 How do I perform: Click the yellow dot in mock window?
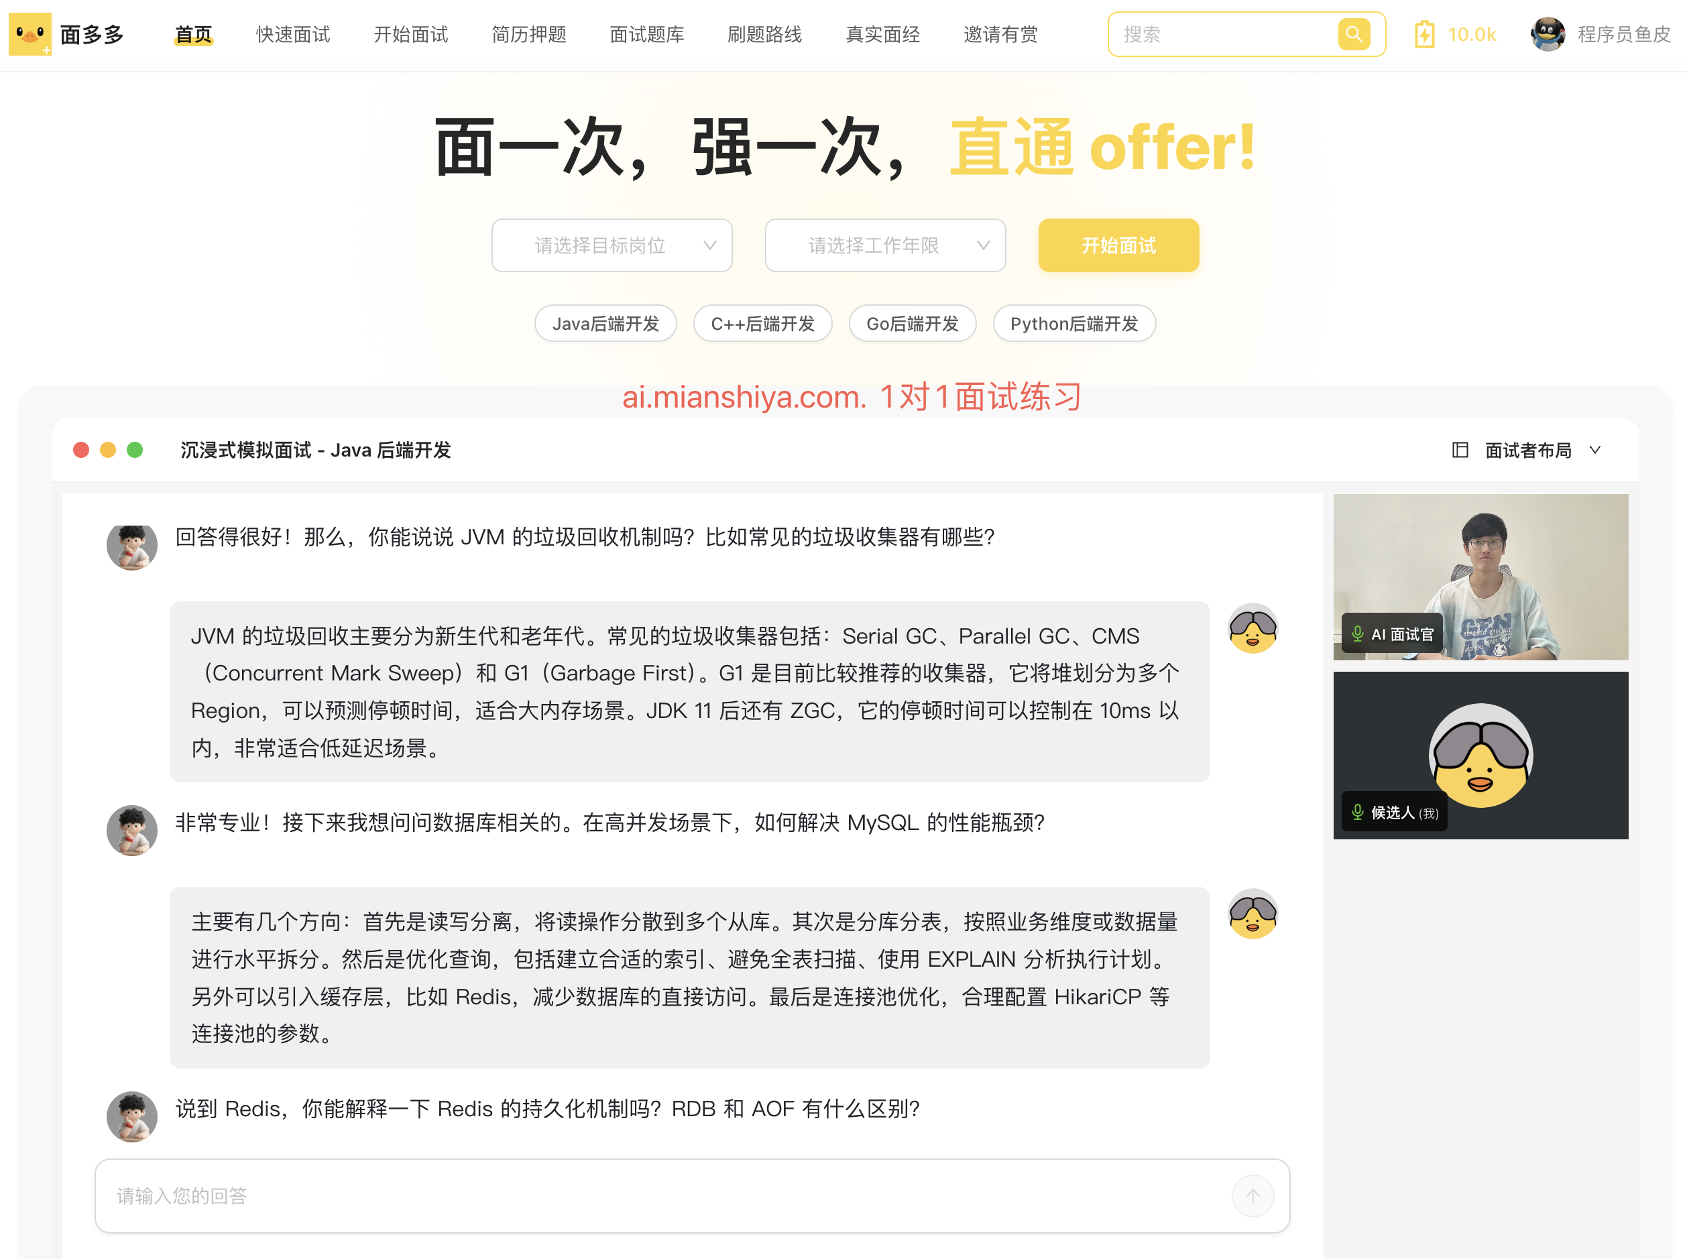(108, 451)
